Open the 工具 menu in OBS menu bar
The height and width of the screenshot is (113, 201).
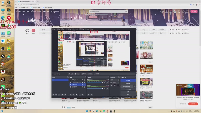coord(87,29)
